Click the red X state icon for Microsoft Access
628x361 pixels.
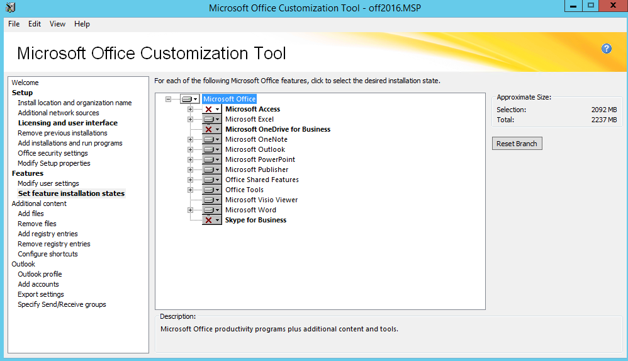[208, 109]
